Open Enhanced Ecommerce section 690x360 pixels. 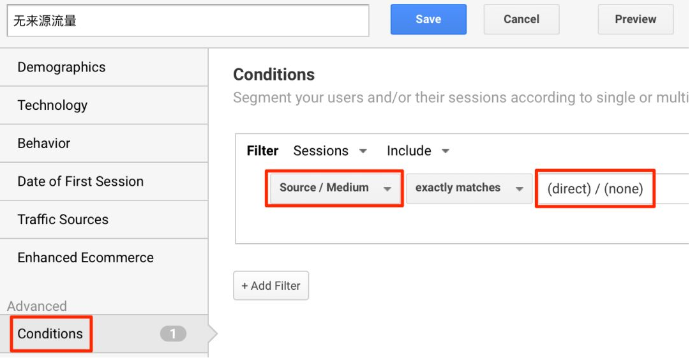86,258
